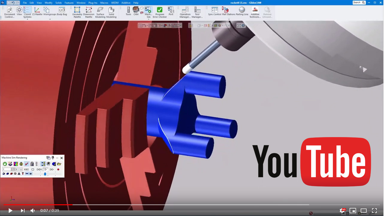This screenshot has height=216, width=384.
Task: Rewind simulation to start
Action: point(26,169)
